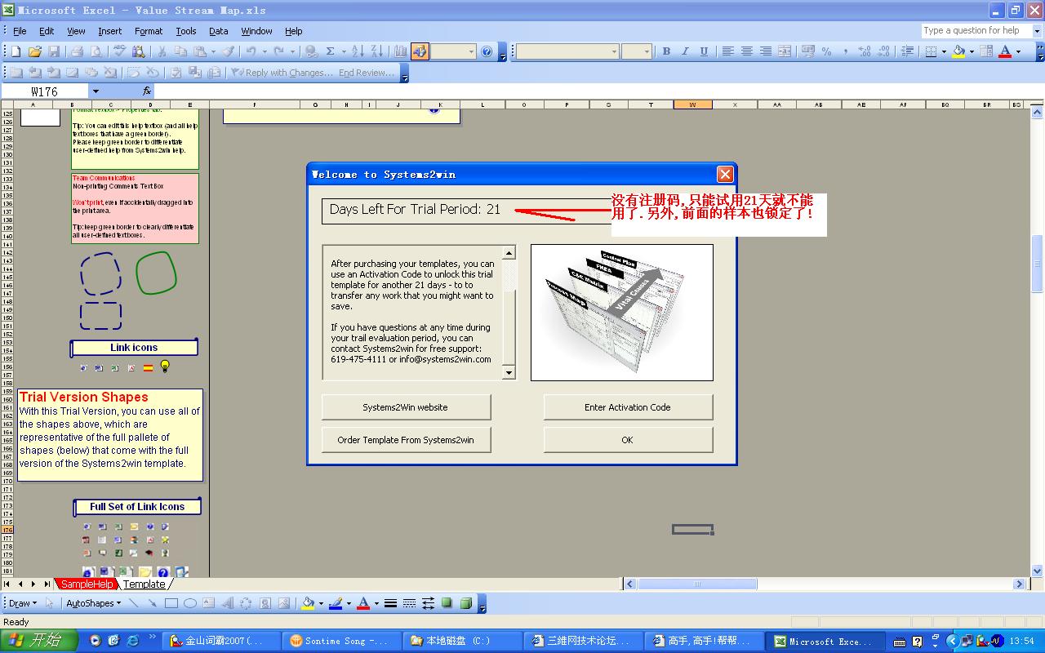The height and width of the screenshot is (653, 1045).
Task: Create a new workbook with New icon
Action: point(16,51)
